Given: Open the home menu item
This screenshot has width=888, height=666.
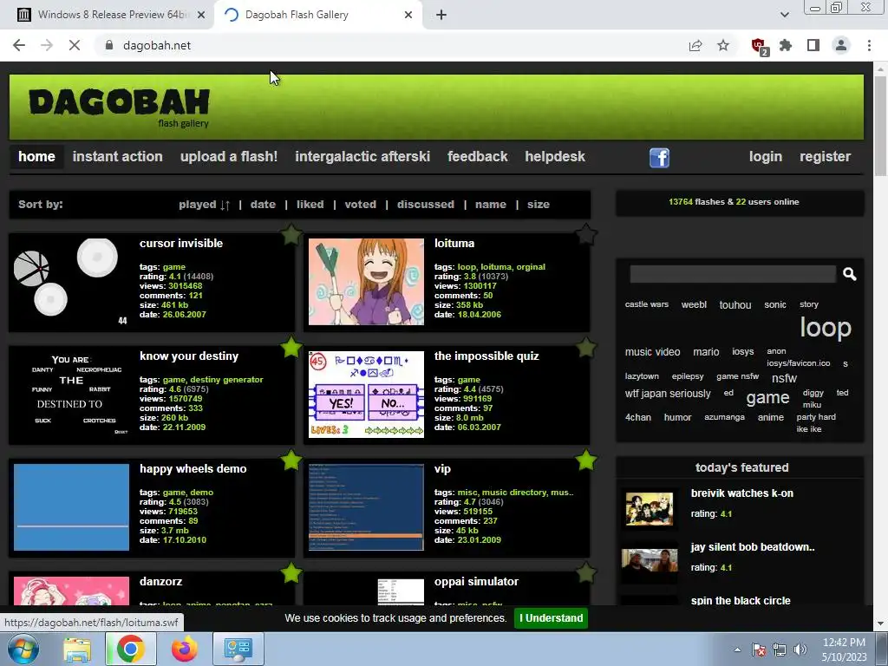Looking at the screenshot, I should [x=36, y=157].
